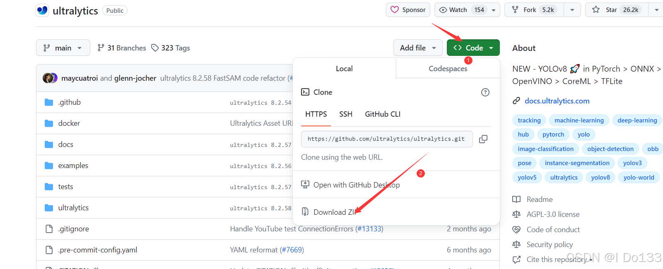
Task: Switch to the Local tab
Action: pyautogui.click(x=344, y=69)
